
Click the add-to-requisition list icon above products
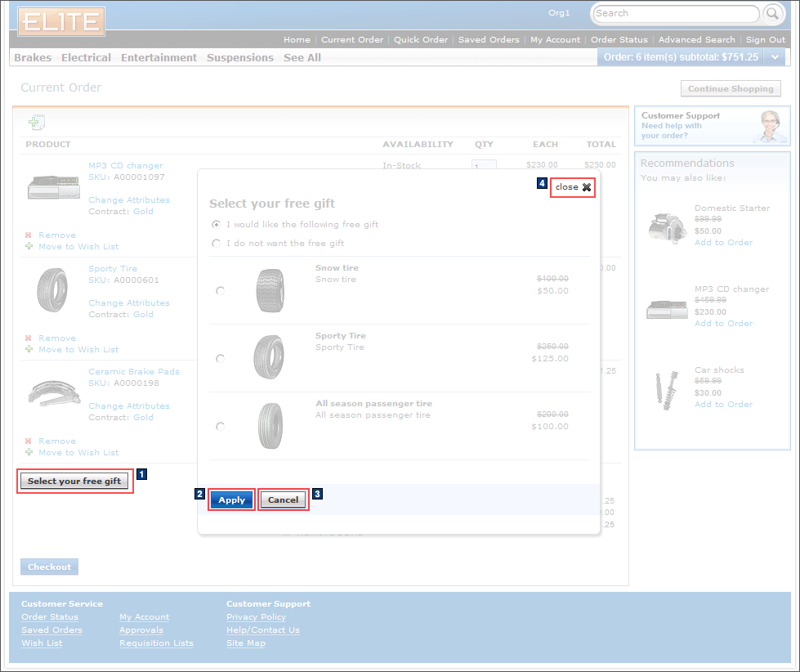point(37,123)
